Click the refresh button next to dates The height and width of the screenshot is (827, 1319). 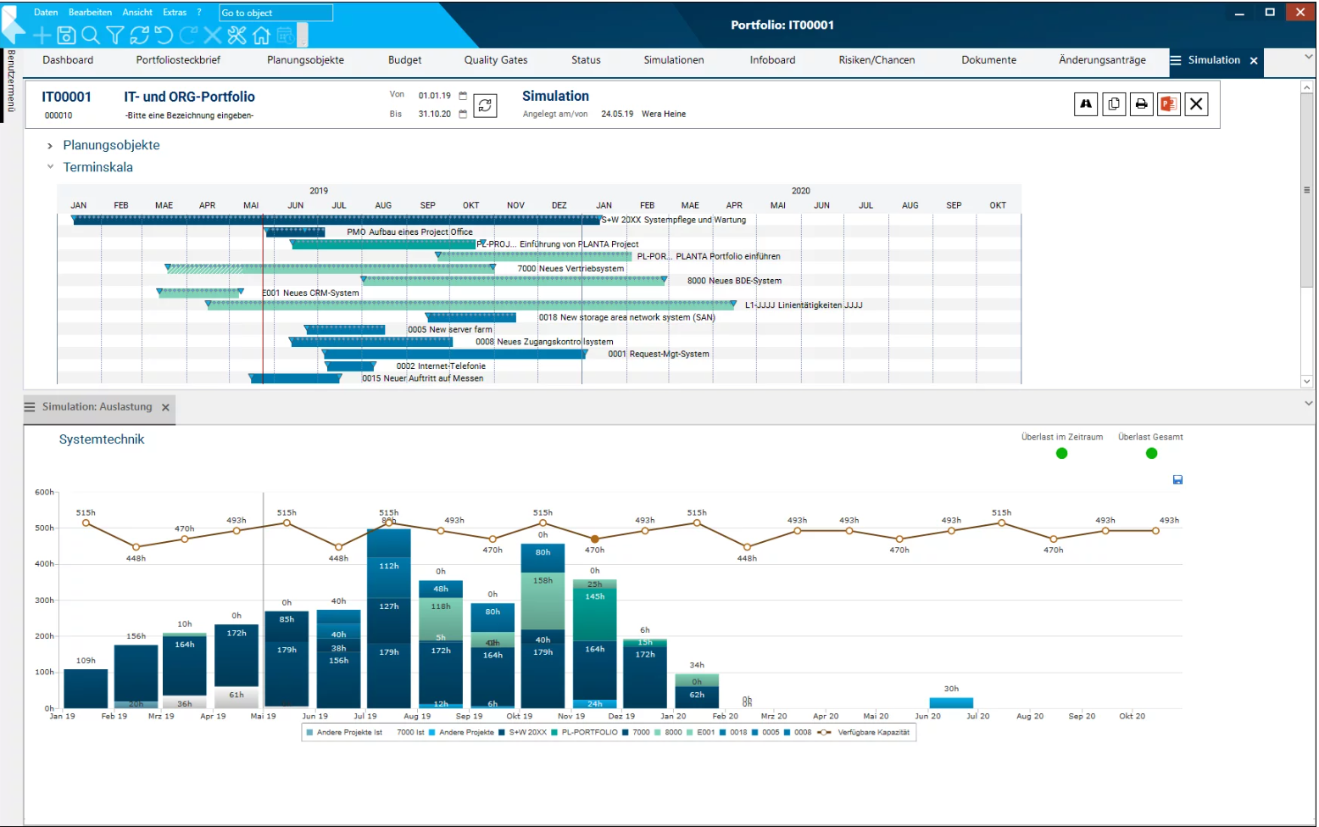pos(485,105)
